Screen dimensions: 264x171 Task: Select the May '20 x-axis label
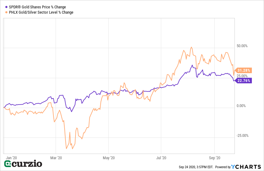108,158
